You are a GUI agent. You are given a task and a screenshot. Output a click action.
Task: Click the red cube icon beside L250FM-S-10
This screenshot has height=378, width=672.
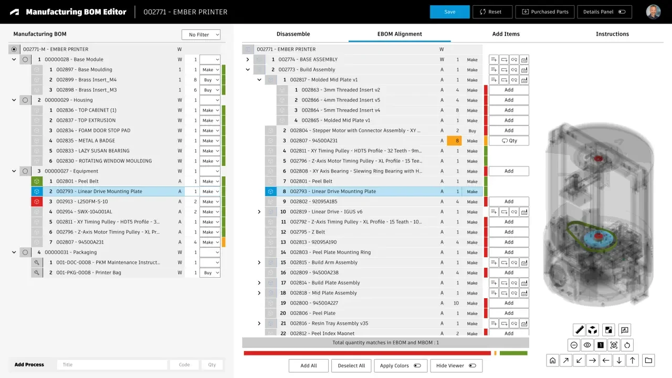(37, 202)
